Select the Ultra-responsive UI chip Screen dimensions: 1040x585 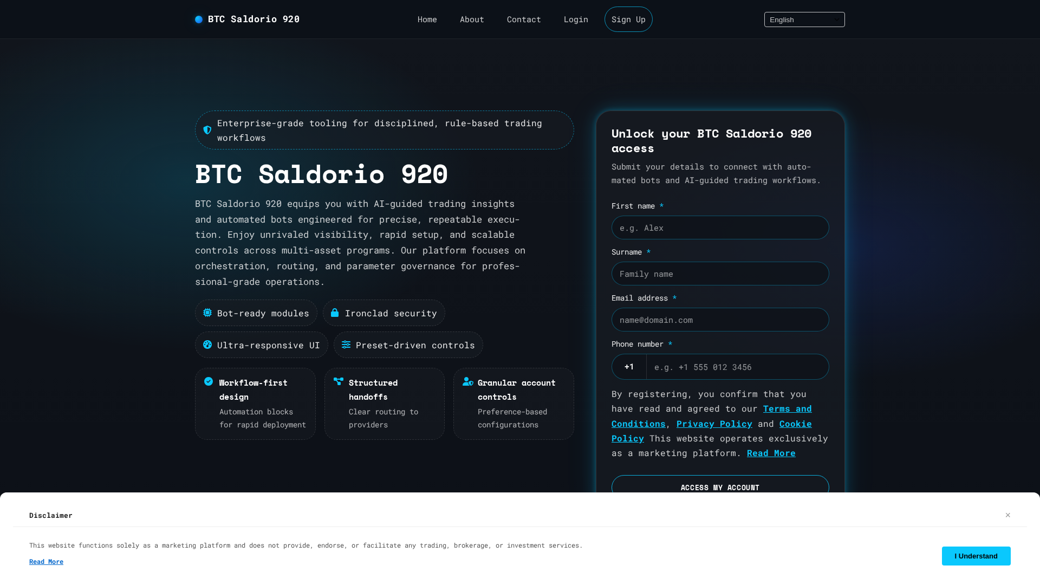click(261, 345)
